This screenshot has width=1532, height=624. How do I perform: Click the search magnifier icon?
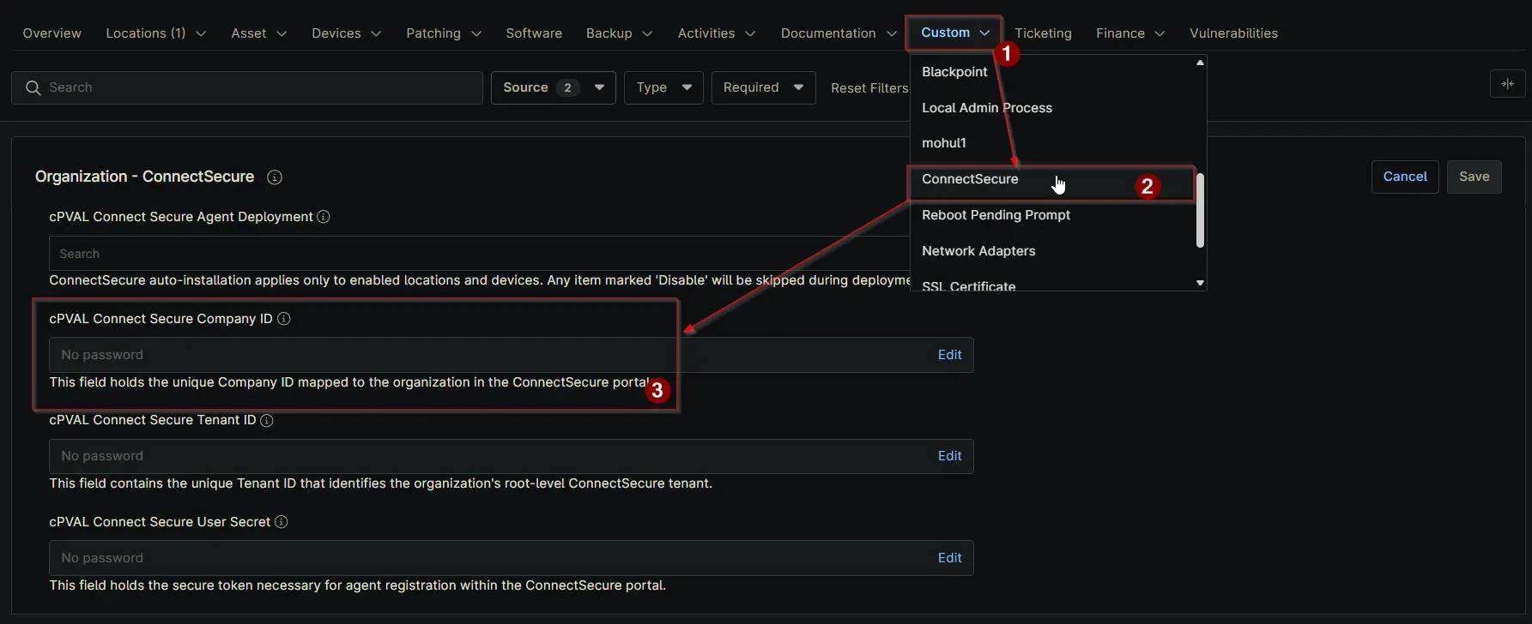[x=33, y=87]
